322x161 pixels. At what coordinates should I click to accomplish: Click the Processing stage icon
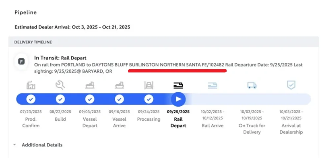tap(149, 85)
